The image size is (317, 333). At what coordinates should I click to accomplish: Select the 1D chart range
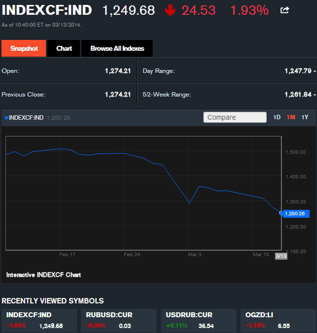coord(277,117)
